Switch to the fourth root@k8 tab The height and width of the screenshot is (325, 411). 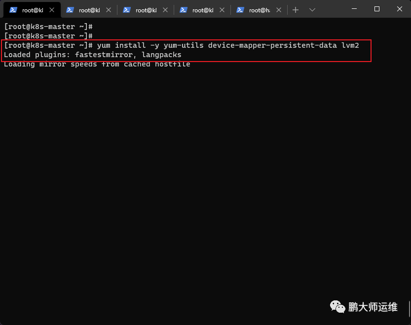[203, 10]
